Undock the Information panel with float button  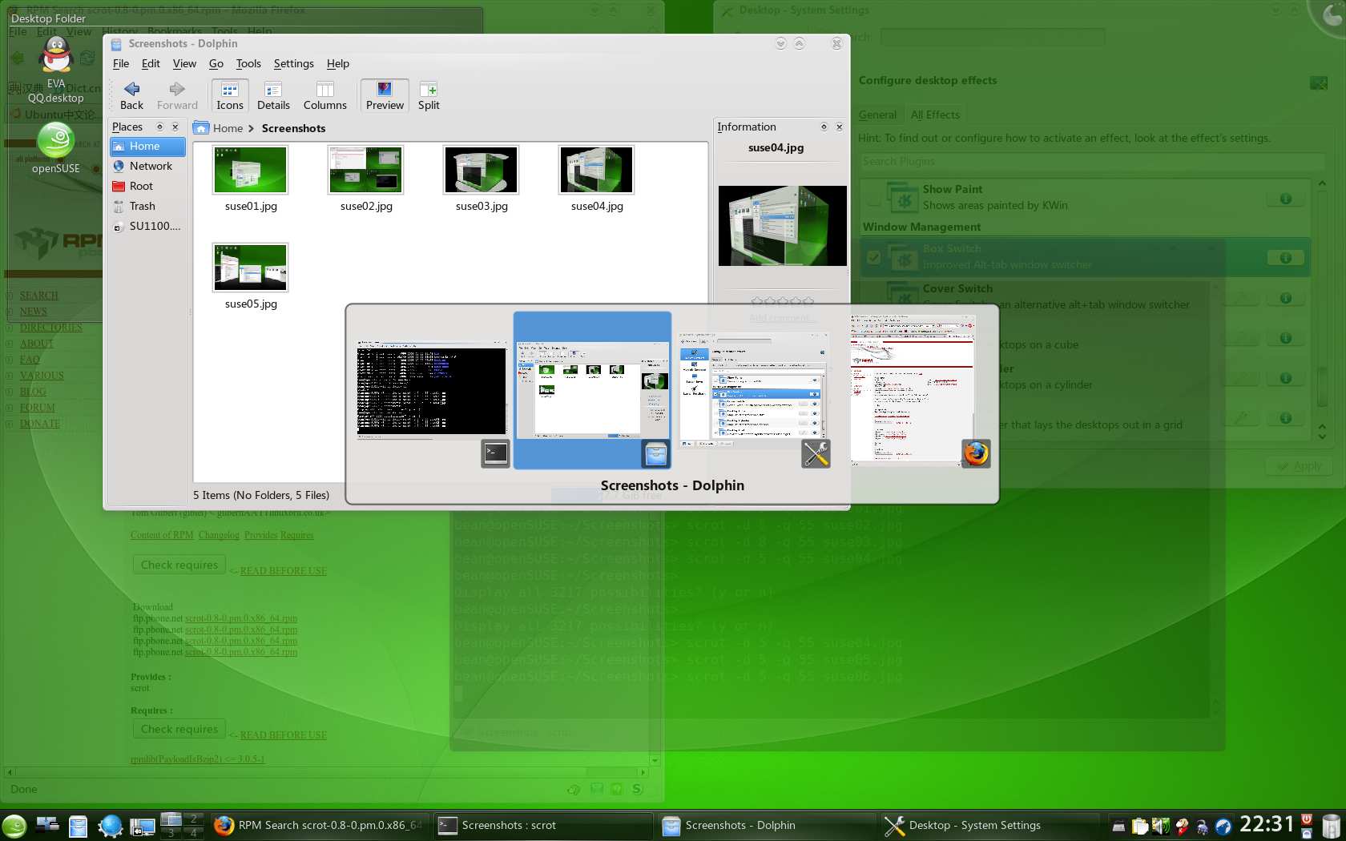click(x=824, y=127)
